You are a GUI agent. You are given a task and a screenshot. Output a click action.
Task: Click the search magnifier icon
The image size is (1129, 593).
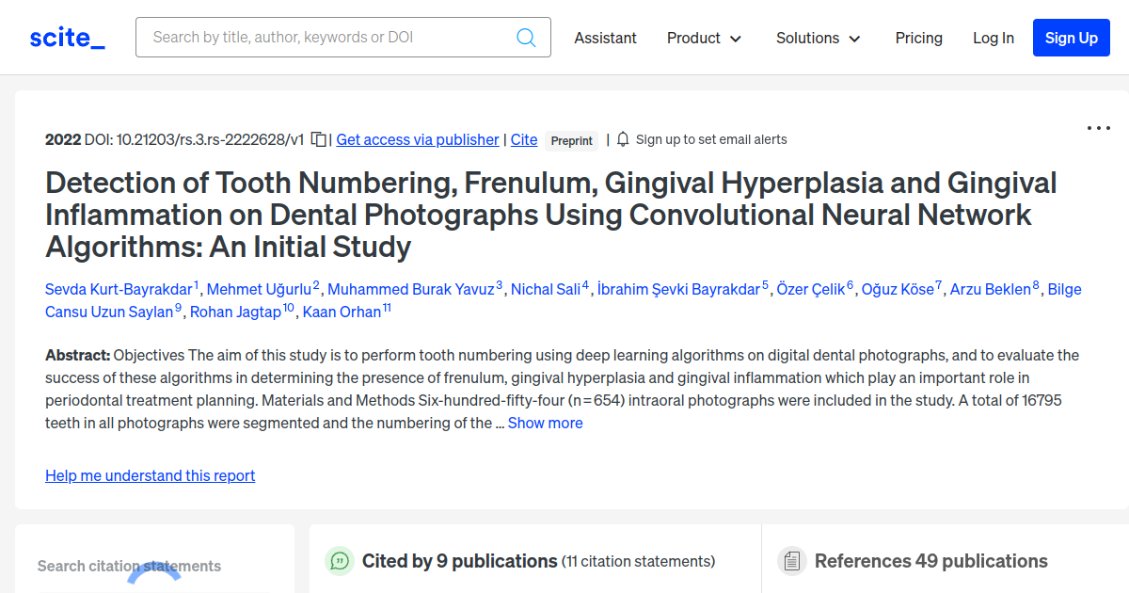pos(526,38)
